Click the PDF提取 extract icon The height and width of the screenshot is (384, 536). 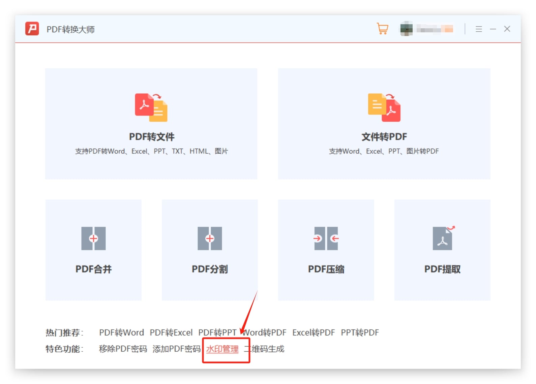click(443, 238)
